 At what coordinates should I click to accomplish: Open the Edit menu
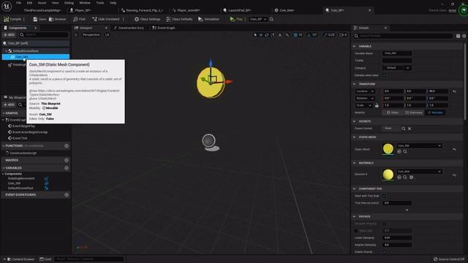pyautogui.click(x=29, y=3)
